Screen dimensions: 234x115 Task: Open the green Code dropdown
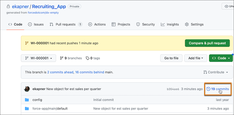tap(221, 58)
